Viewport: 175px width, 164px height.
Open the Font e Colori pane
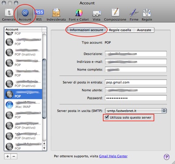[x=79, y=15]
